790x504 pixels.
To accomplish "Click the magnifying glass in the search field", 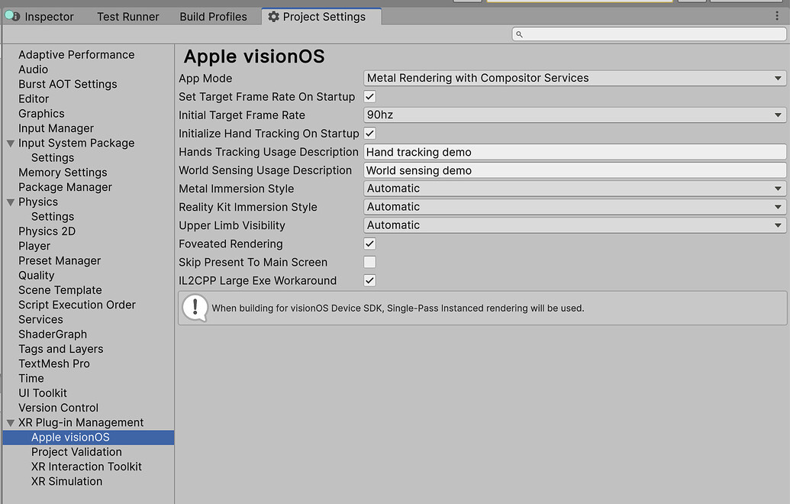I will pyautogui.click(x=521, y=34).
